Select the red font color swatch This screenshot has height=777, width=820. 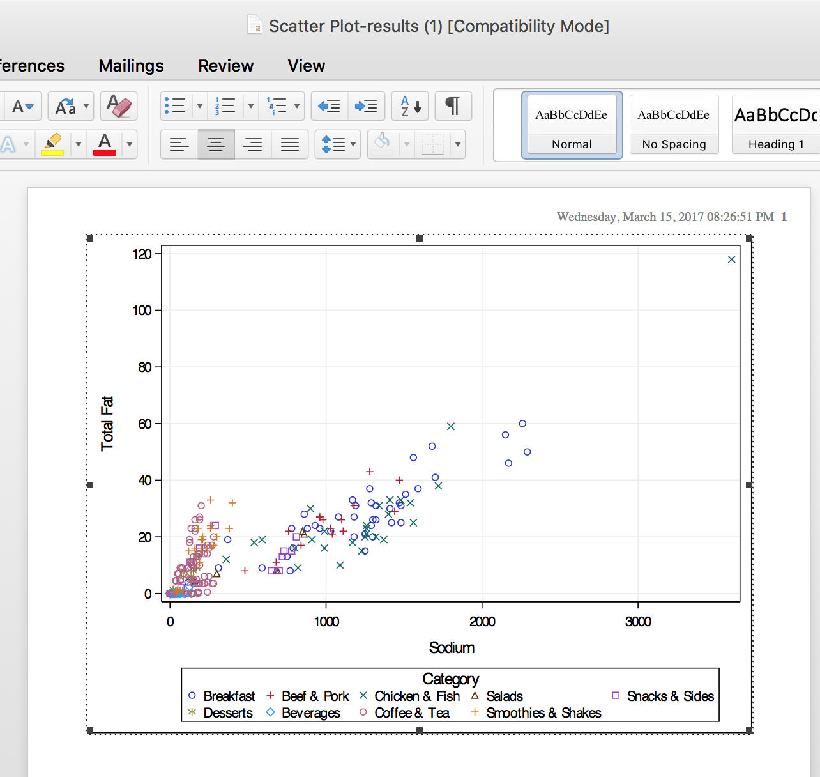coord(105,144)
